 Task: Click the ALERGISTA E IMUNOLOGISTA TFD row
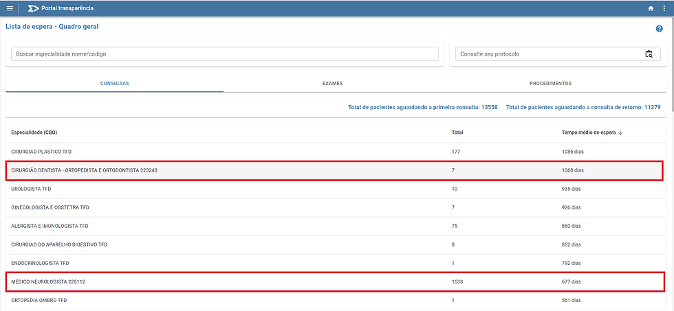[335, 226]
